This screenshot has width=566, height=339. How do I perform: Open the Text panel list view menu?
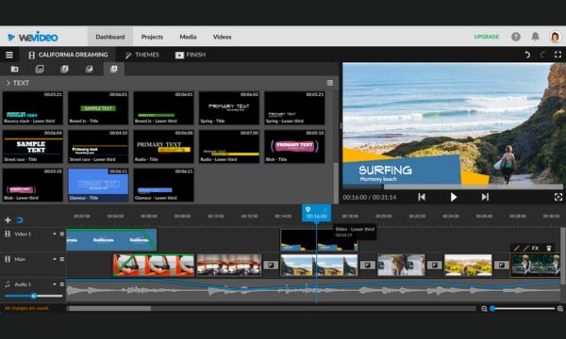pos(329,83)
